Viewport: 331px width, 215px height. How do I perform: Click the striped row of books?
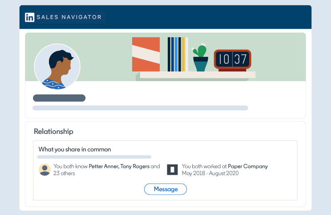click(x=176, y=54)
